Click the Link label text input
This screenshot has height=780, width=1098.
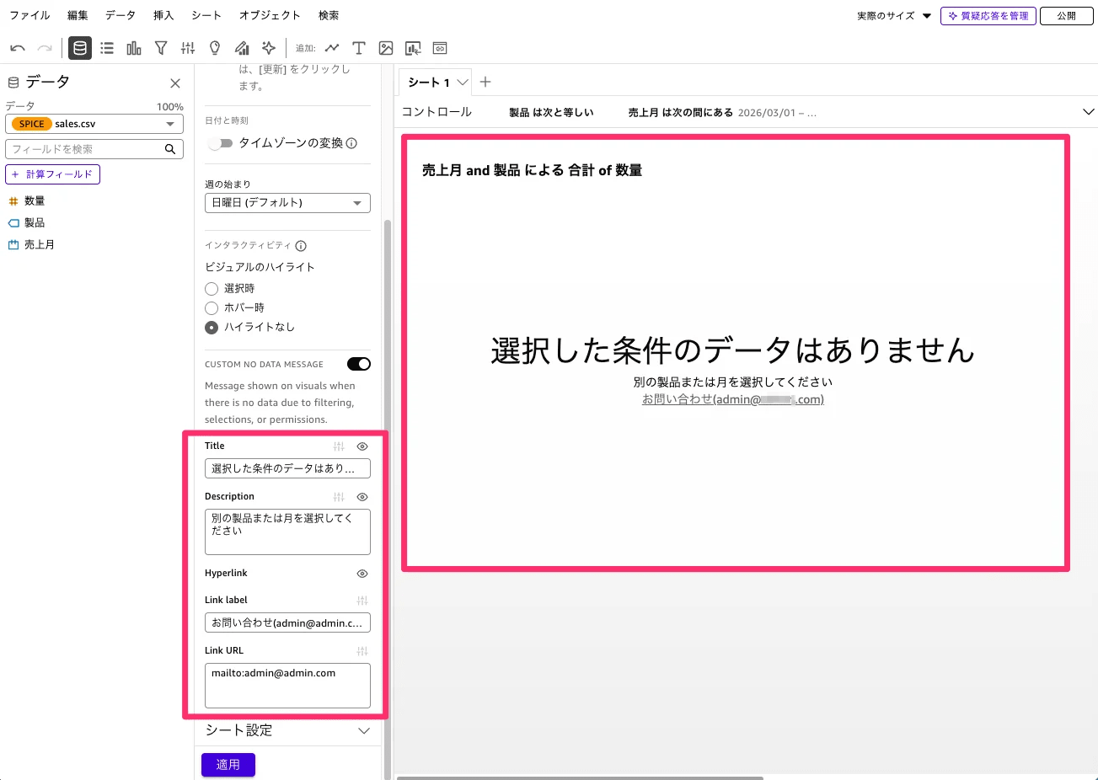click(287, 622)
